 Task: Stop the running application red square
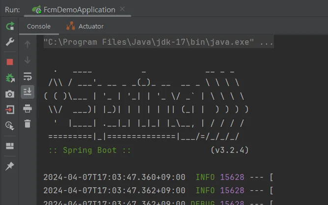point(10,62)
